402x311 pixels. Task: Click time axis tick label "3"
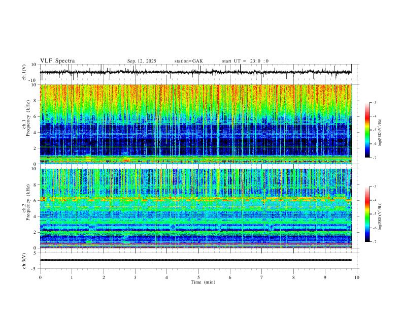click(x=135, y=277)
